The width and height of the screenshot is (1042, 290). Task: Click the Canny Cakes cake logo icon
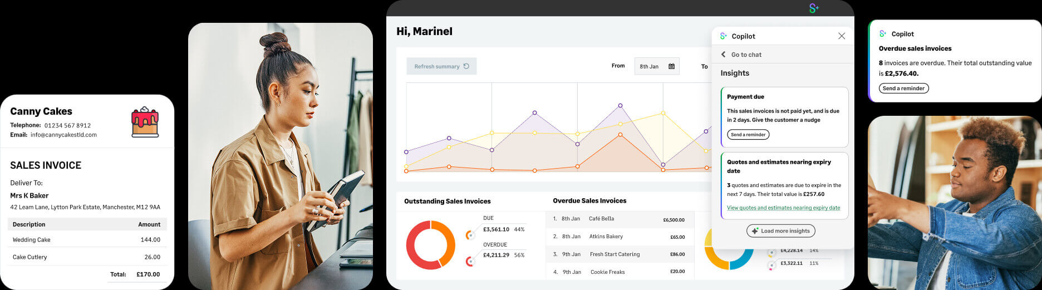coord(145,122)
